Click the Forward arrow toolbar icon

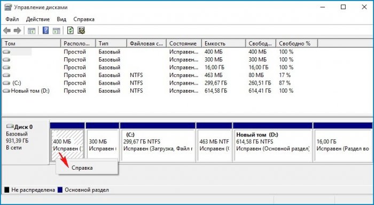17,31
